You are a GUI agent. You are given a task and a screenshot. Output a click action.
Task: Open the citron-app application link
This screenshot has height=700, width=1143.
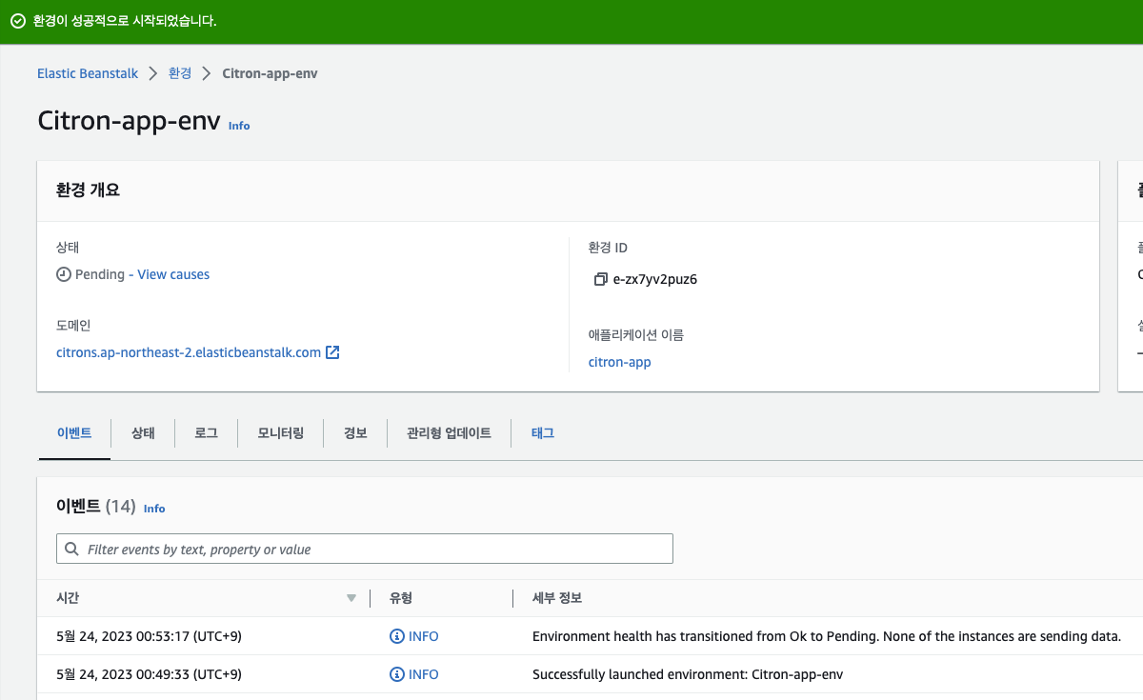620,362
